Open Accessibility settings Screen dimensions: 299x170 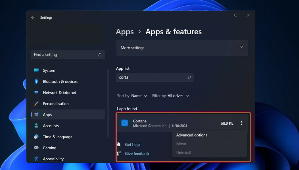(x=68, y=159)
